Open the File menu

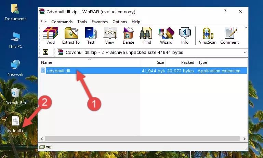(x=43, y=22)
